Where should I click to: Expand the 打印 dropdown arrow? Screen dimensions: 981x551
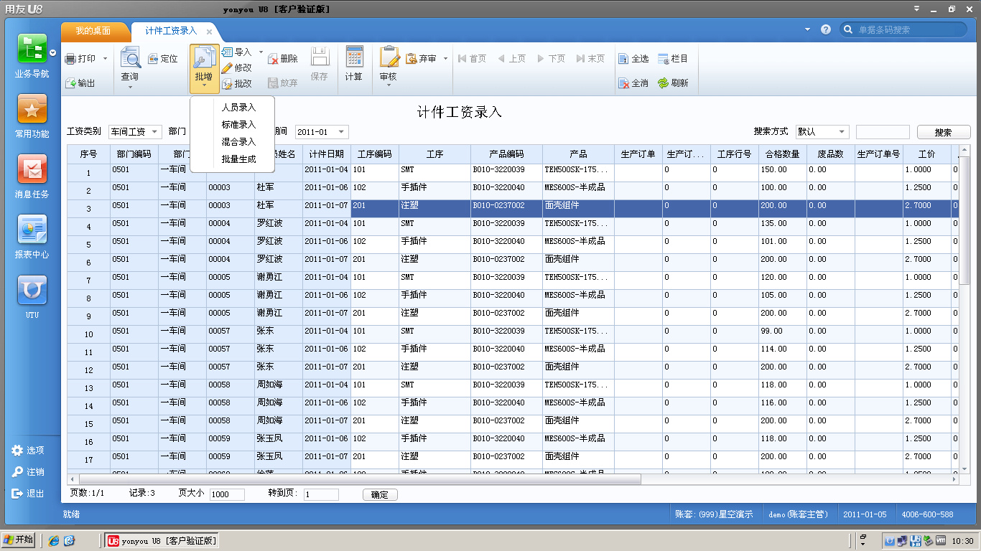click(x=105, y=59)
